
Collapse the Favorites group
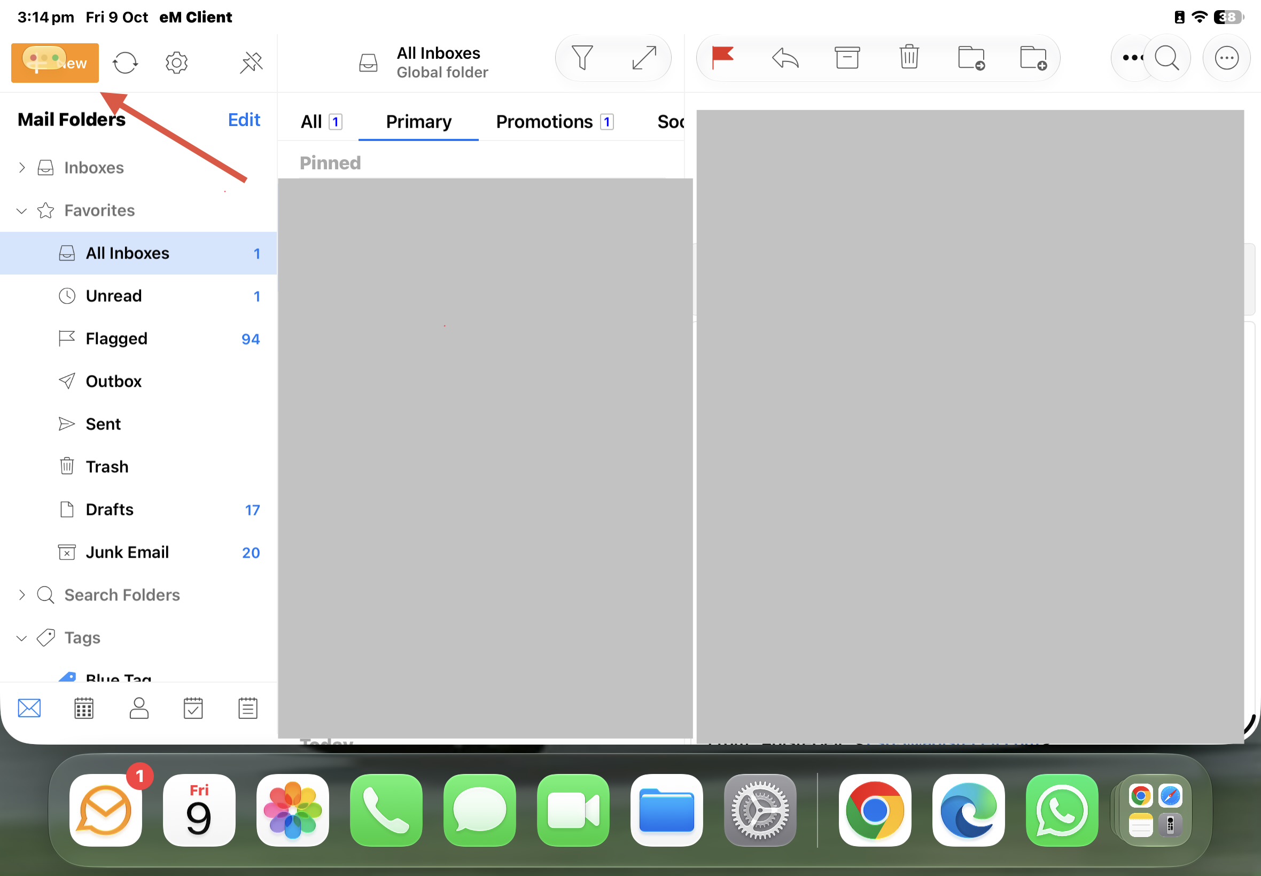[x=22, y=211]
